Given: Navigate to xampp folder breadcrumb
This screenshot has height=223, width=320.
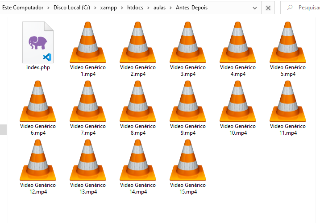Looking at the screenshot, I should pos(108,8).
